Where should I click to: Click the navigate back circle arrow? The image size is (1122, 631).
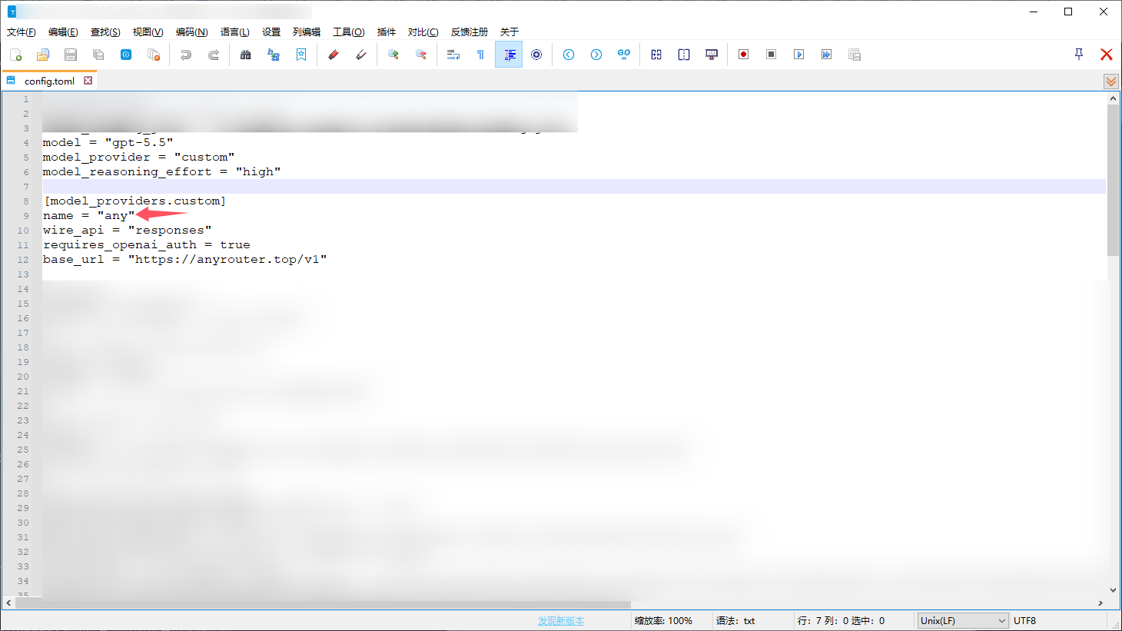(569, 55)
